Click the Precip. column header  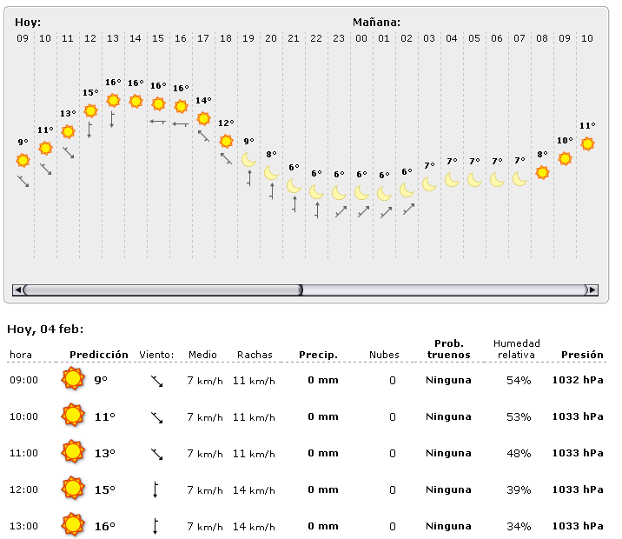pos(318,355)
